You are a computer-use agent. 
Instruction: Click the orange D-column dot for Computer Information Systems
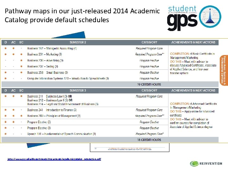click(5, 79)
